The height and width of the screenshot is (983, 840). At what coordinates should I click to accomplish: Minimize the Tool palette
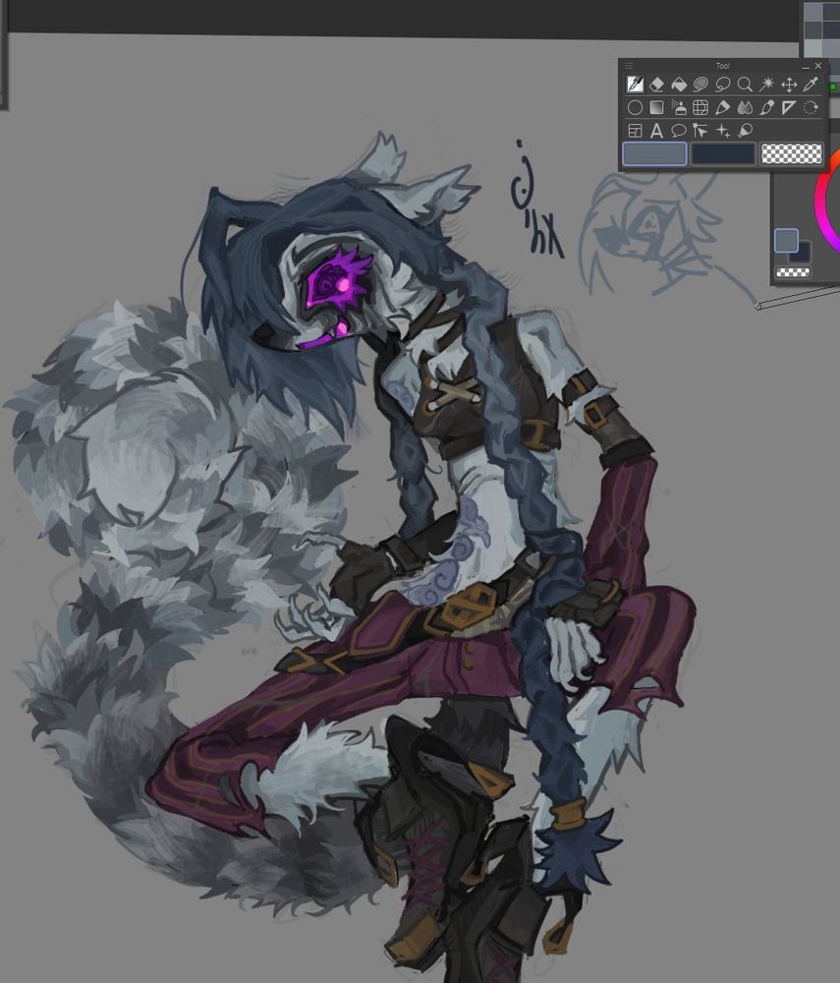click(806, 66)
